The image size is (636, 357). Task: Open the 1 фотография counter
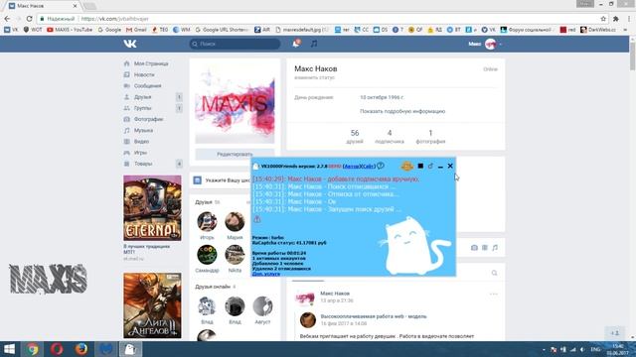pyautogui.click(x=430, y=137)
